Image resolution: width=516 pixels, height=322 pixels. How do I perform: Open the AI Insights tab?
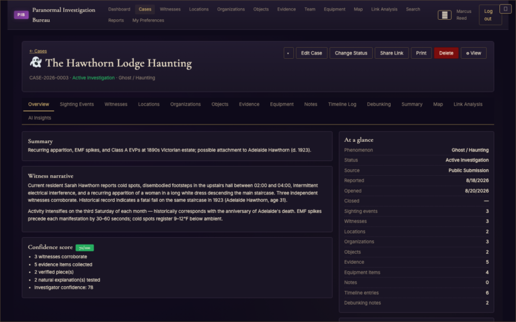coord(40,118)
